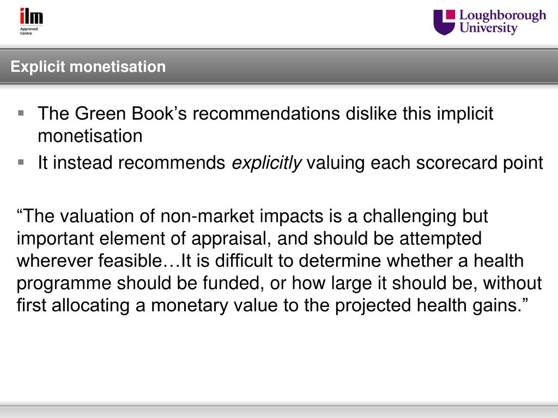558x418 pixels.
Task: Select the 'Explicit monetisation' slide title
Action: pyautogui.click(x=88, y=66)
